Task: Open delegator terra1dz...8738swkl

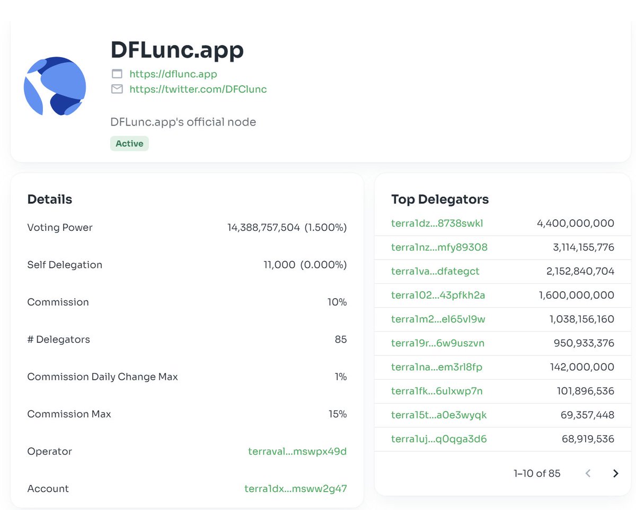Action: tap(437, 223)
